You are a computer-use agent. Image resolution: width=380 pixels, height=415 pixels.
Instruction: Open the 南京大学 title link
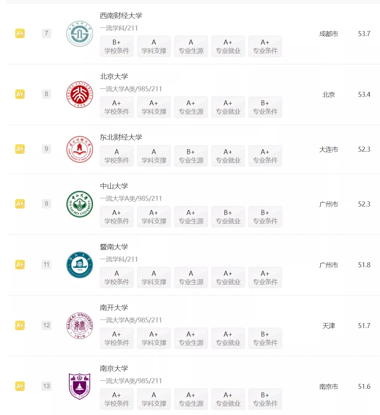(x=114, y=368)
